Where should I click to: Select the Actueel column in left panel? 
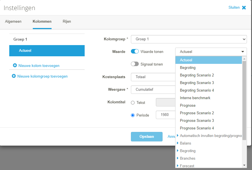tap(47, 51)
